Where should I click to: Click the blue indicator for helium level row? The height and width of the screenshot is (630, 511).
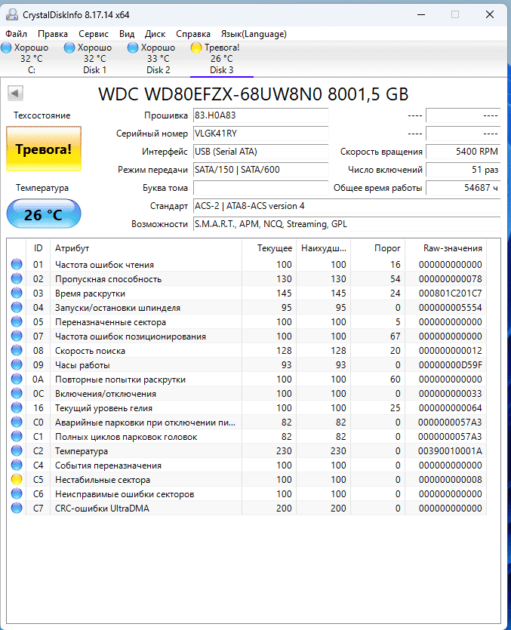tap(17, 408)
